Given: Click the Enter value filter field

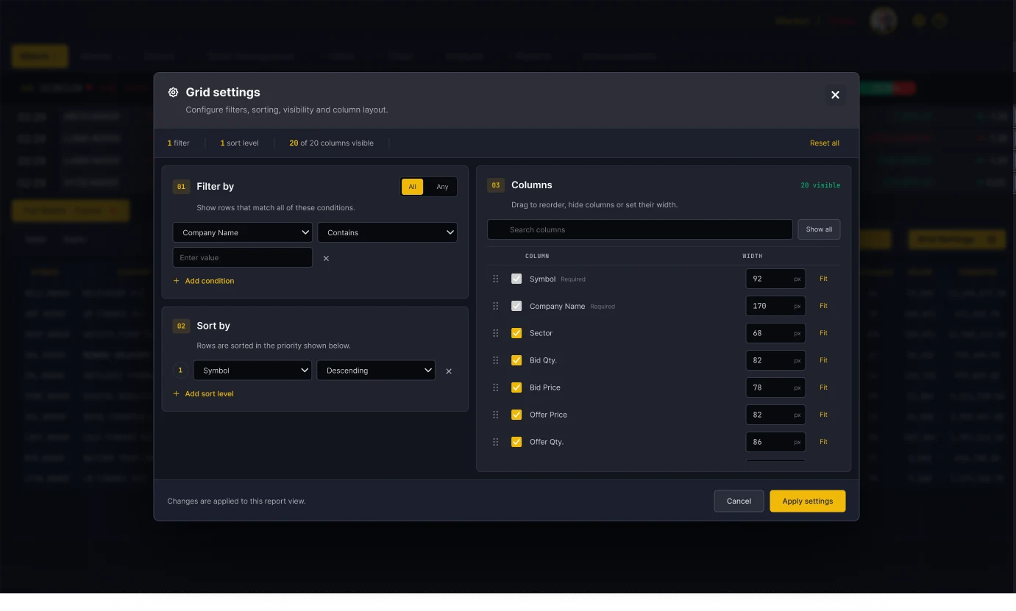Looking at the screenshot, I should [x=243, y=257].
